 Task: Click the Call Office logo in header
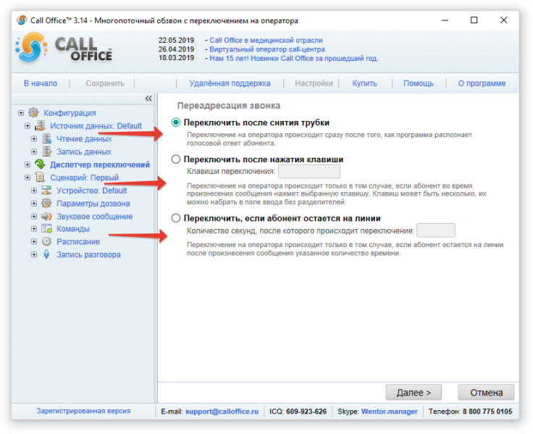[64, 48]
